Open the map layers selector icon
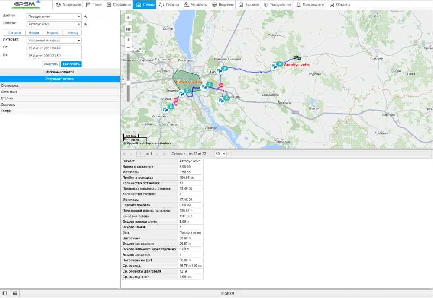 click(128, 29)
